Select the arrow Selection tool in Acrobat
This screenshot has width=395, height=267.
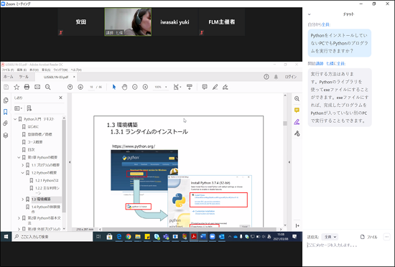point(114,87)
